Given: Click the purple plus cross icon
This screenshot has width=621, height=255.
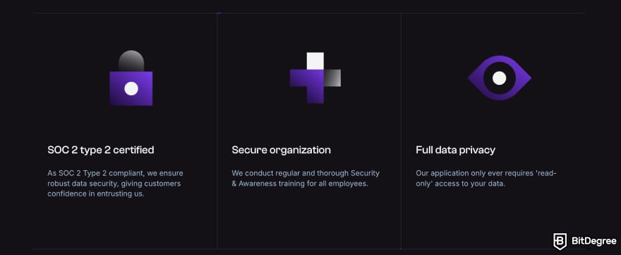Looking at the screenshot, I should pyautogui.click(x=315, y=78).
